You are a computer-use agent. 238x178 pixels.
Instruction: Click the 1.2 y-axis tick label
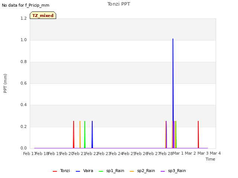point(23,18)
